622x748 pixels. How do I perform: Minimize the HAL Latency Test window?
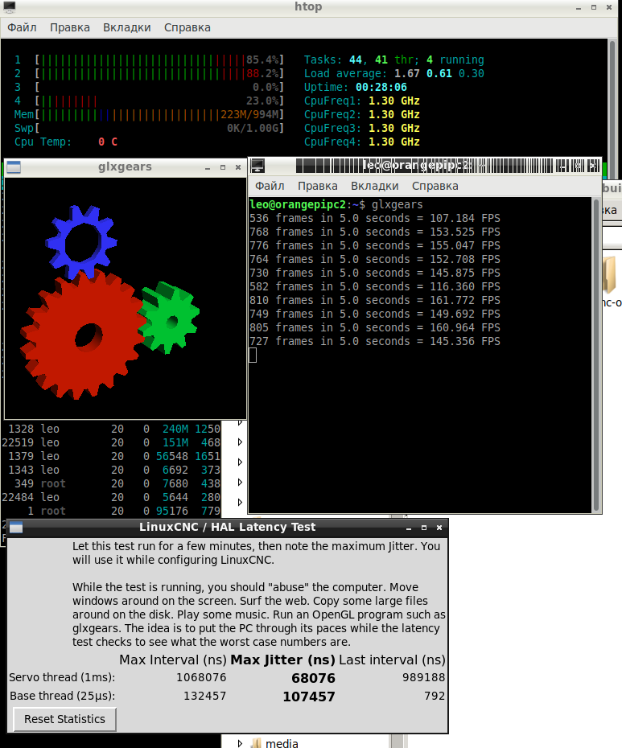coord(409,528)
